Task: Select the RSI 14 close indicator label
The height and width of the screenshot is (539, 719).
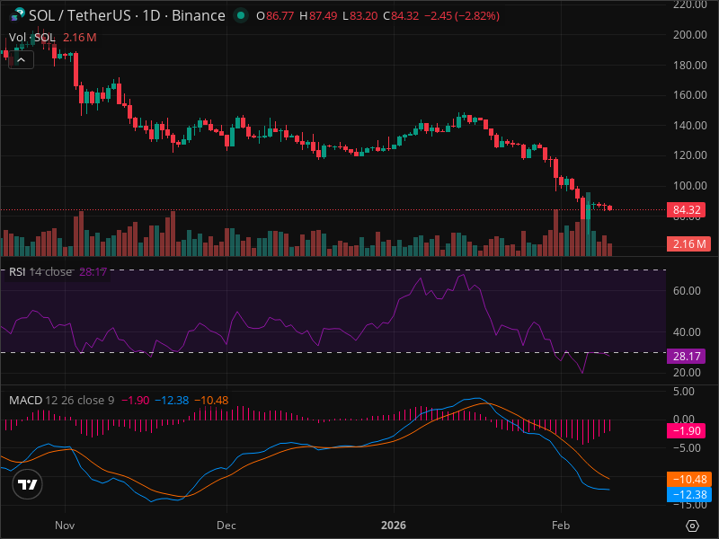Action: [x=40, y=272]
